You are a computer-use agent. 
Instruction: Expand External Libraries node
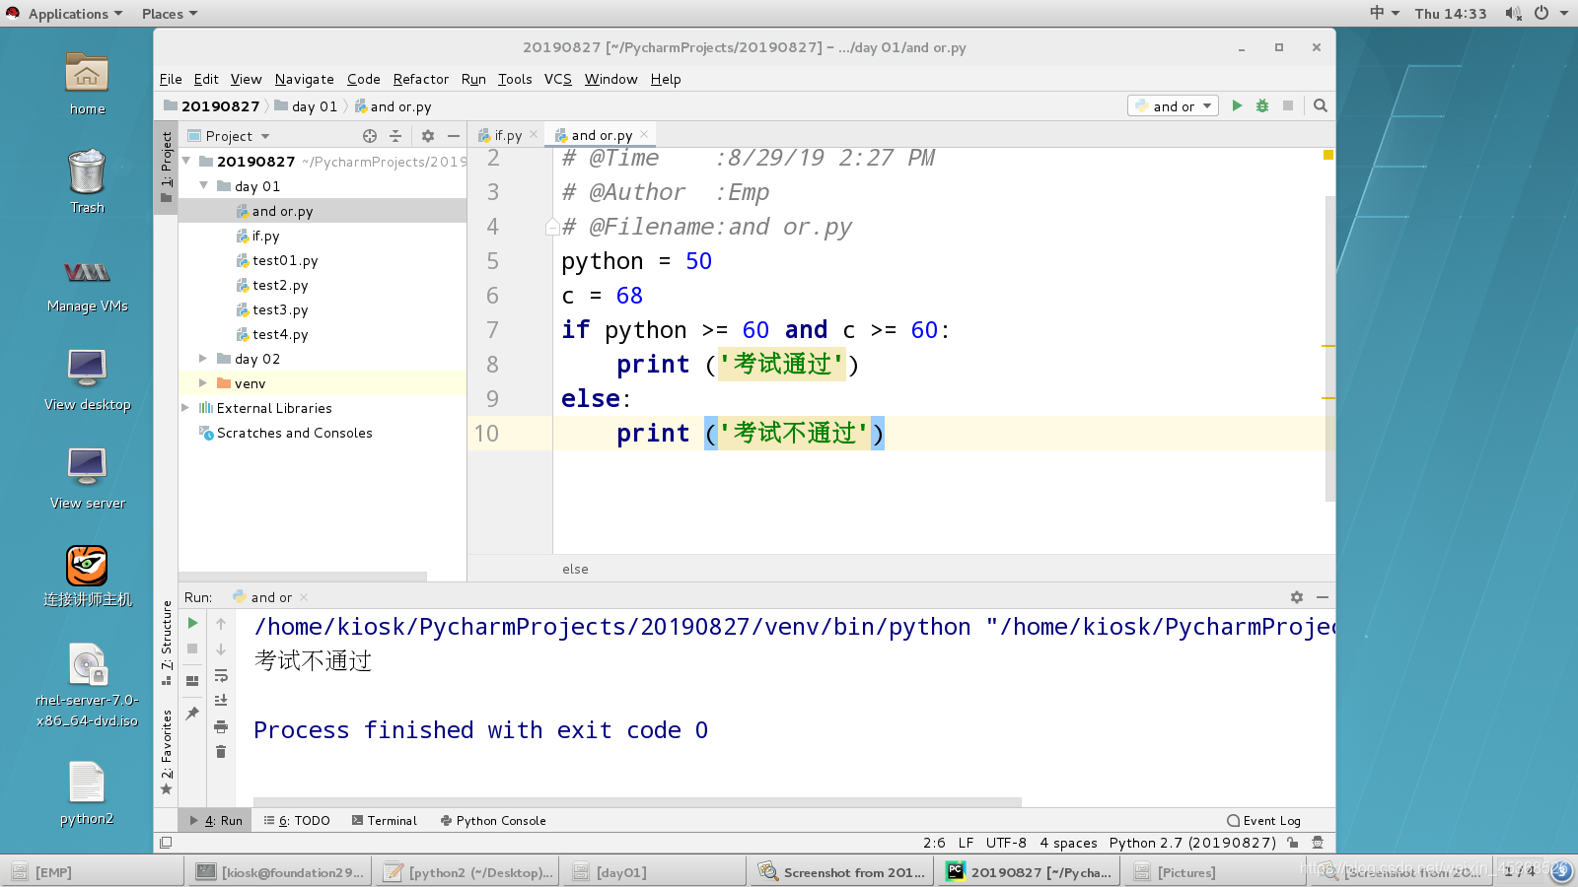[x=186, y=408]
